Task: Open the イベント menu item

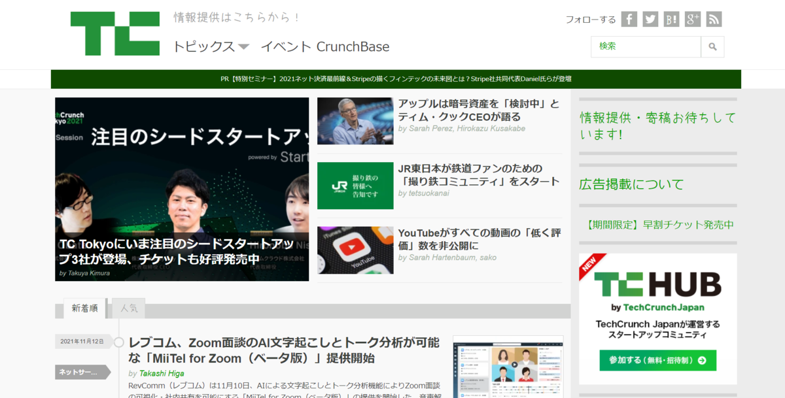Action: click(x=285, y=46)
